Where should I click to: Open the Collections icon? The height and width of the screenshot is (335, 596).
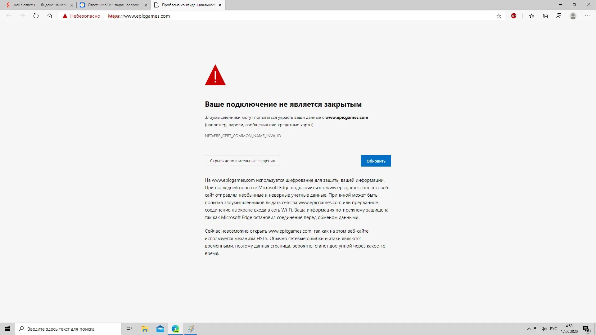pos(545,16)
